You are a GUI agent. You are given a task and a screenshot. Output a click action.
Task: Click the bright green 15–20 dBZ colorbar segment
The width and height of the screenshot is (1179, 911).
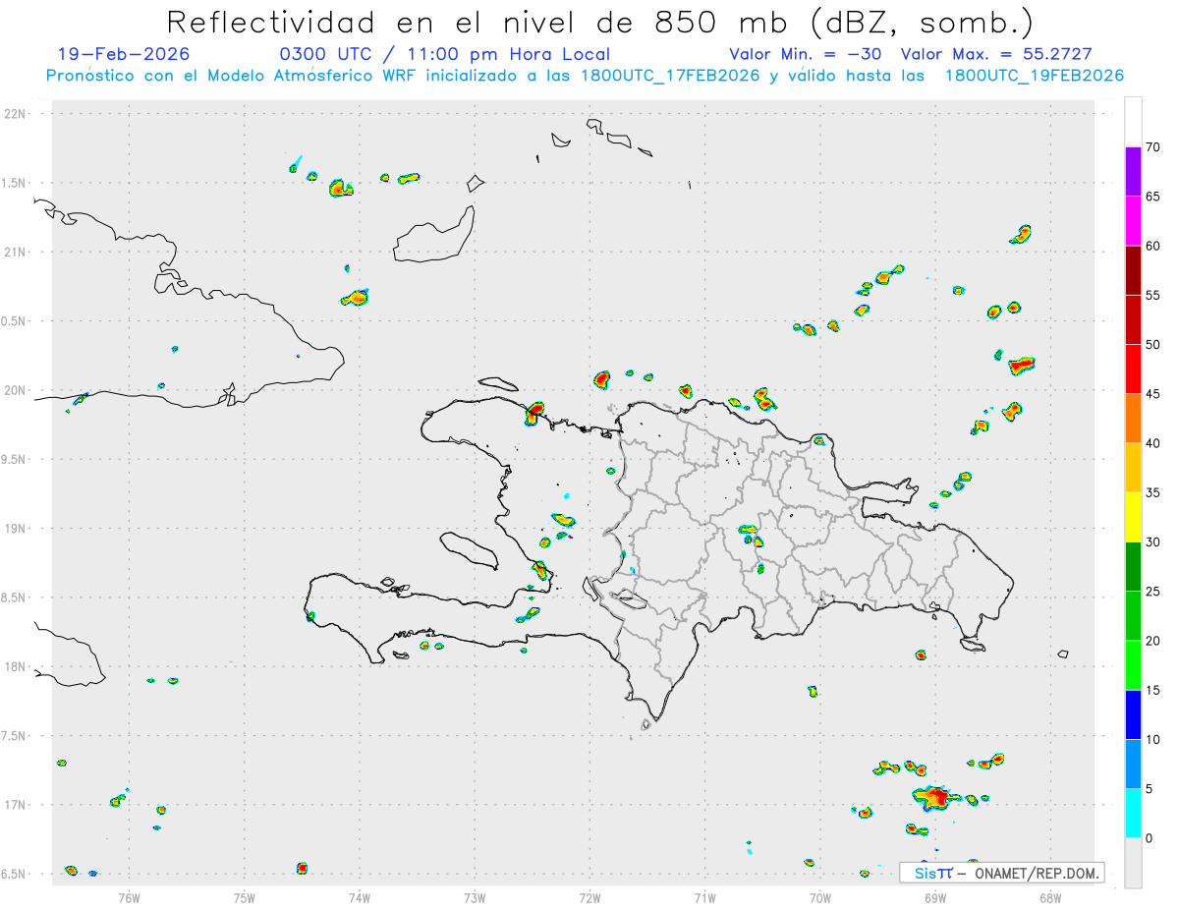tap(1133, 665)
